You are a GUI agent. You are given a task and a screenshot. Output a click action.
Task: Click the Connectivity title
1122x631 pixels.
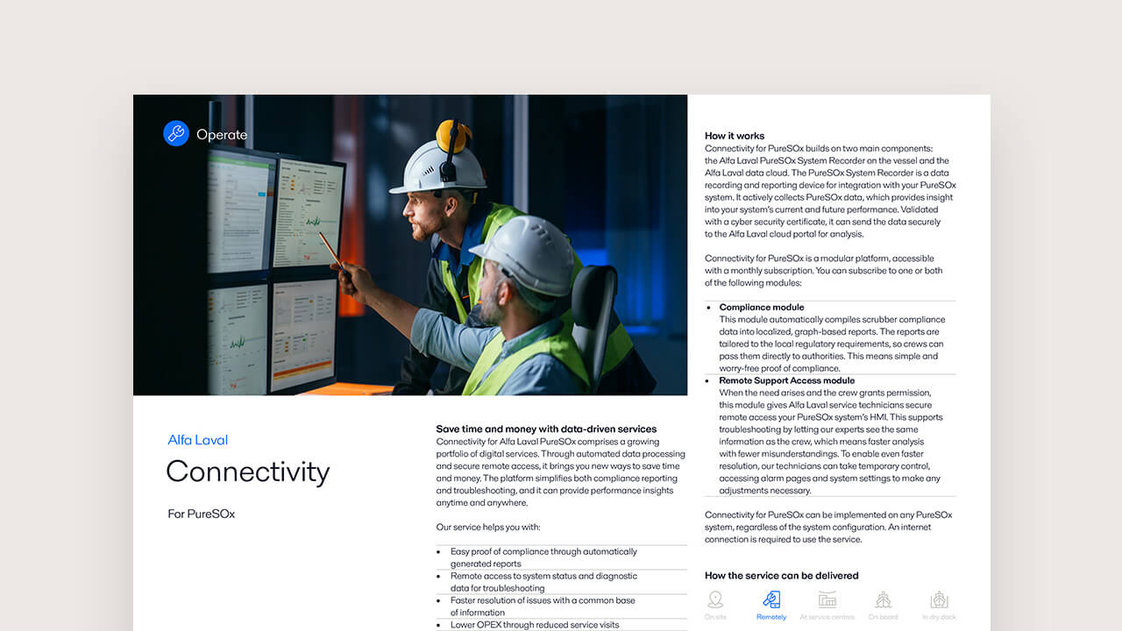click(248, 471)
